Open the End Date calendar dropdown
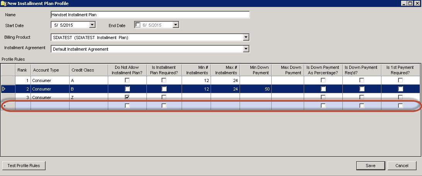The width and height of the screenshot is (422, 176). [x=176, y=25]
